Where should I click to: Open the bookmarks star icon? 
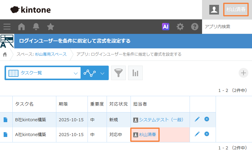point(51,27)
